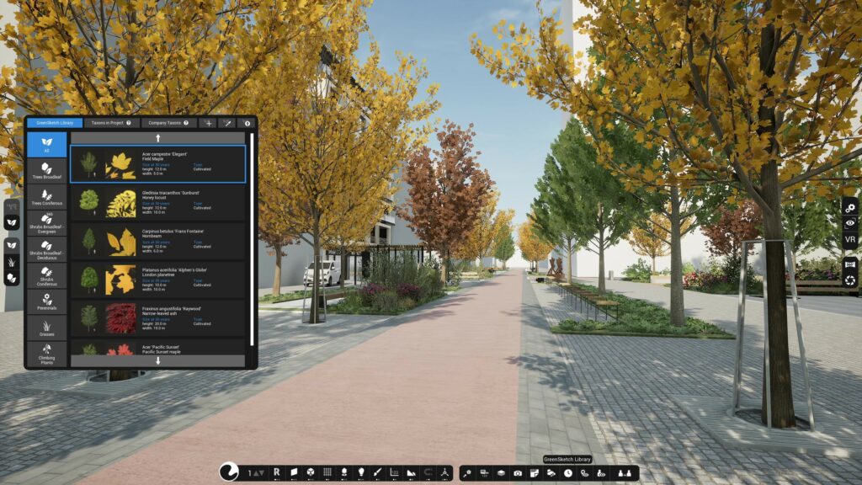This screenshot has height=485, width=862.
Task: Click the measure ruler icon in right toolbar
Action: tap(484, 473)
